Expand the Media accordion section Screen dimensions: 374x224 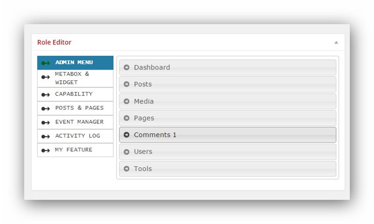click(227, 101)
